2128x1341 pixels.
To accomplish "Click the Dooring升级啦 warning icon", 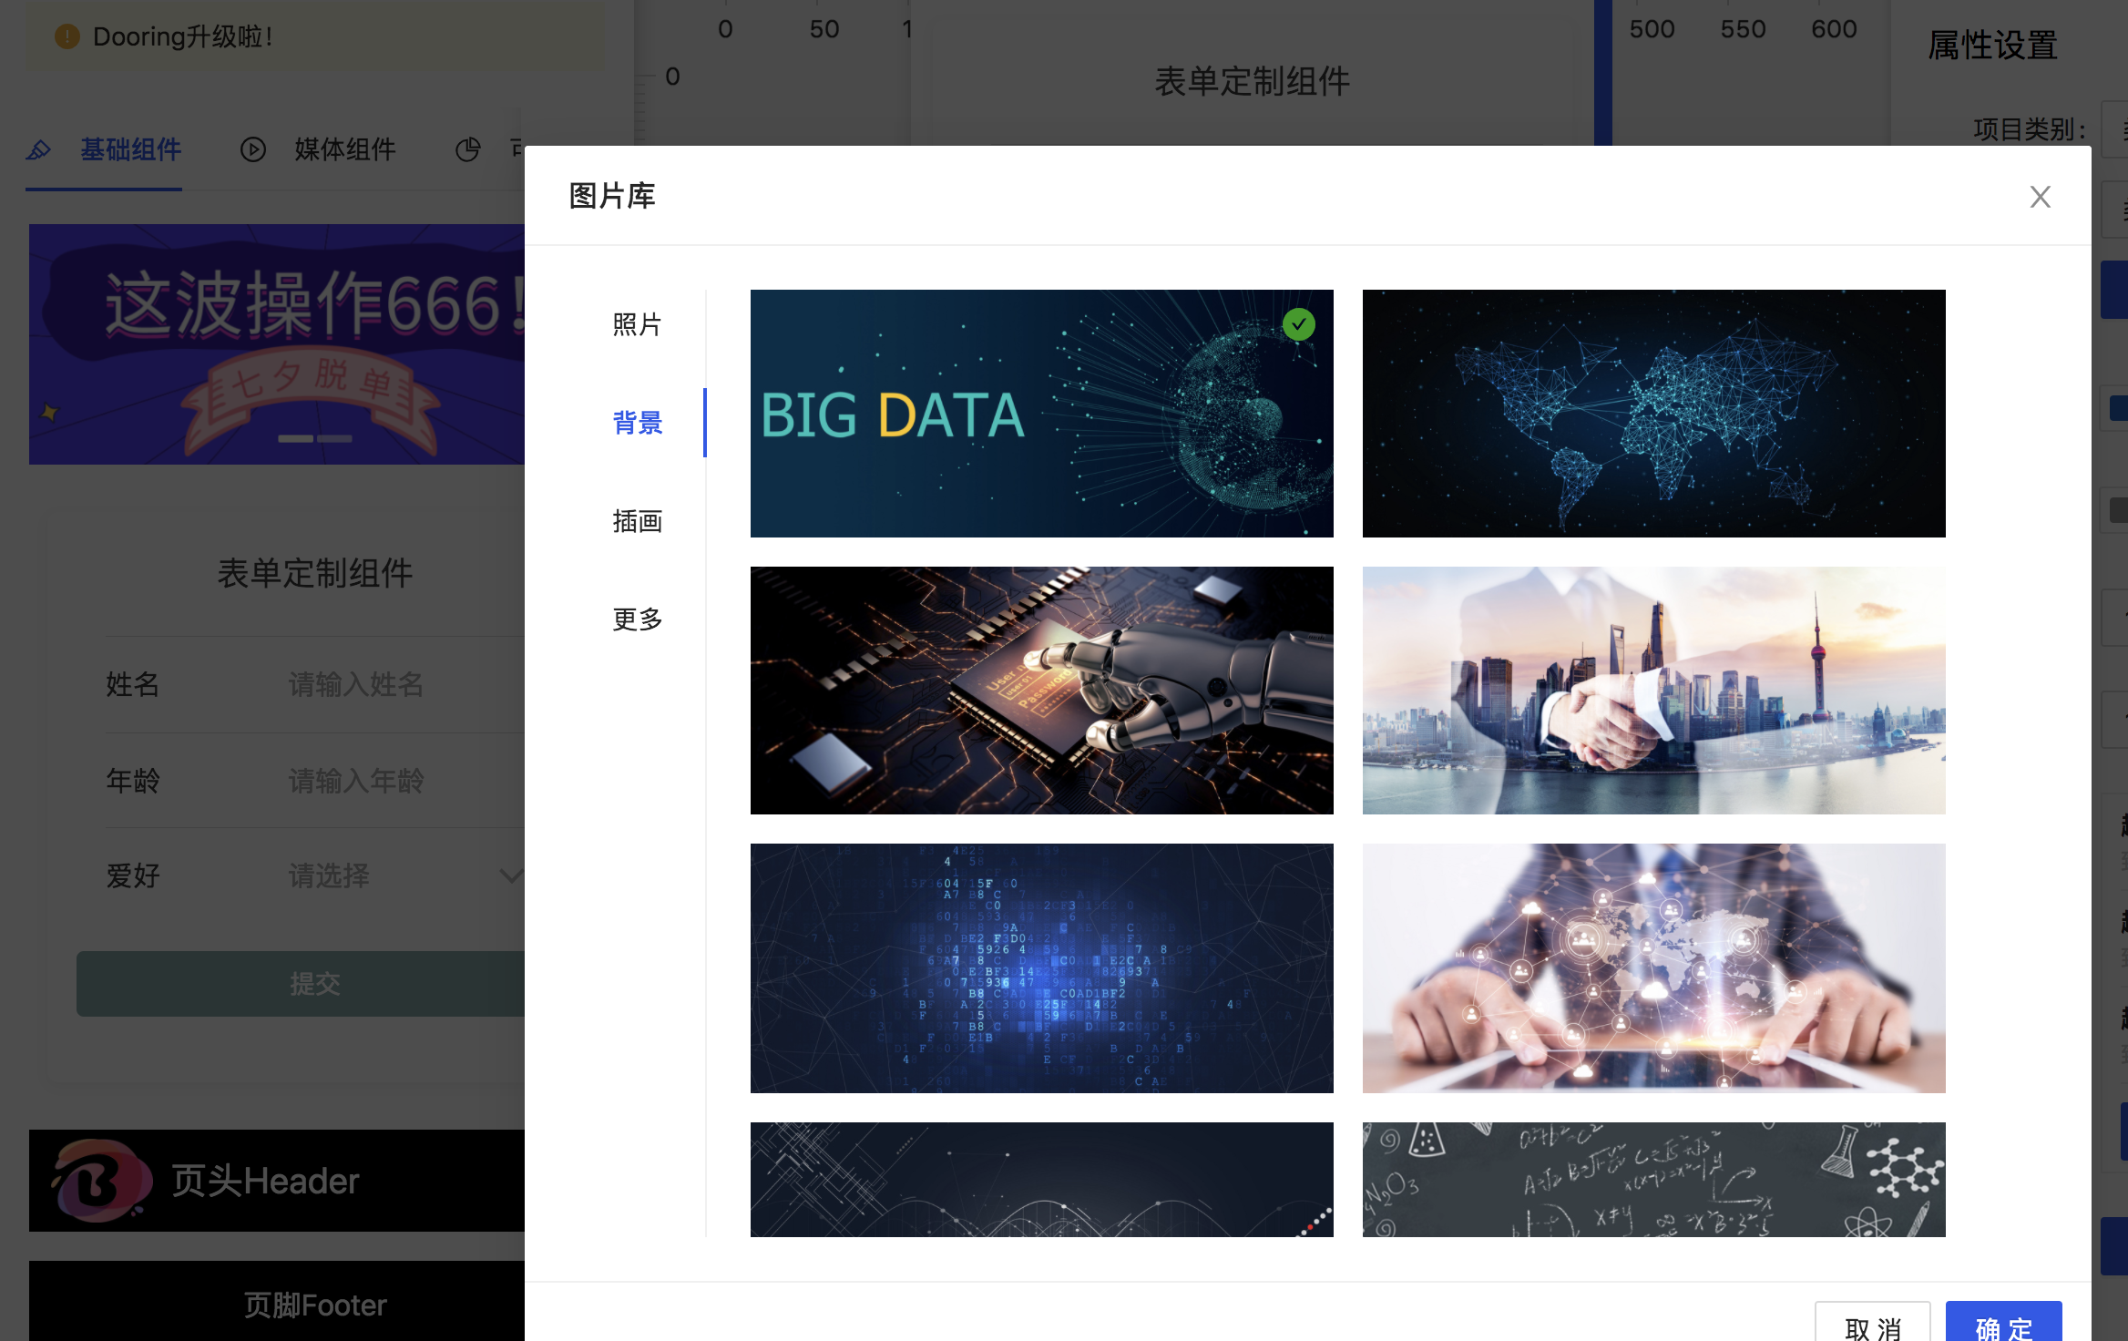I will coord(67,36).
